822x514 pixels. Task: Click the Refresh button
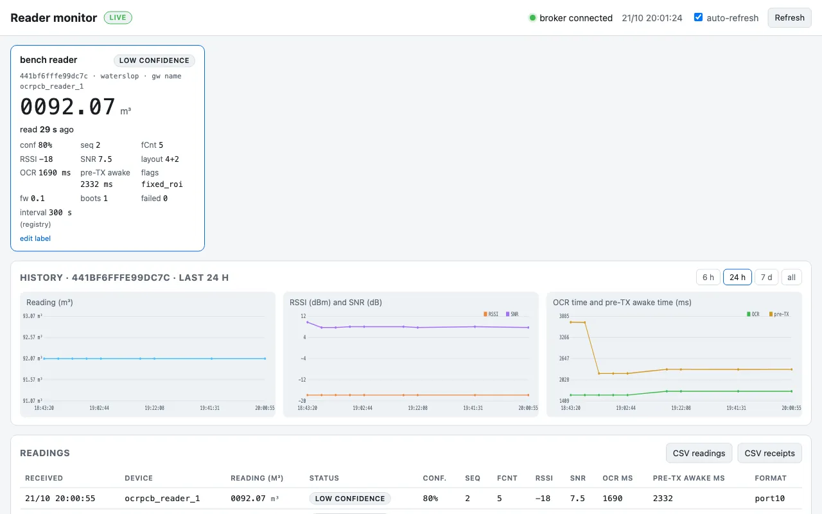(x=789, y=18)
